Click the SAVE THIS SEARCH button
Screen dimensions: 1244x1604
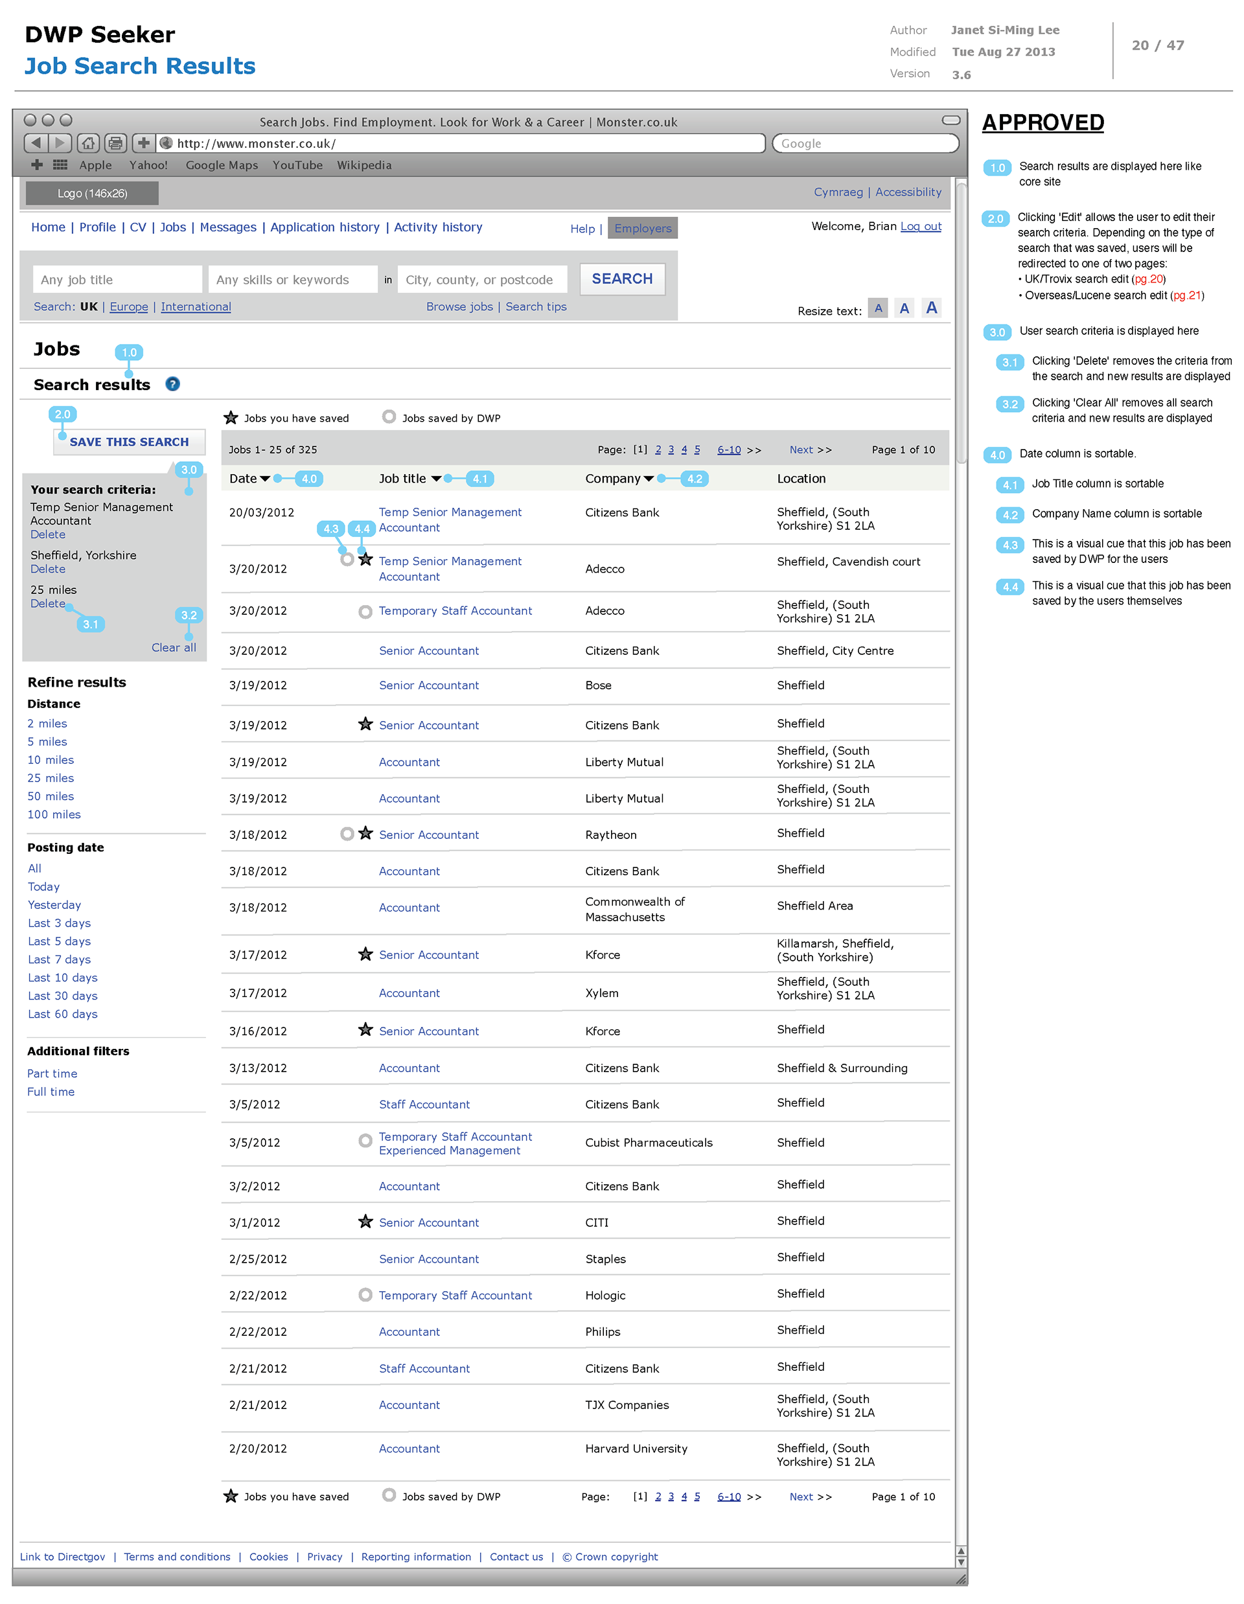[x=129, y=442]
